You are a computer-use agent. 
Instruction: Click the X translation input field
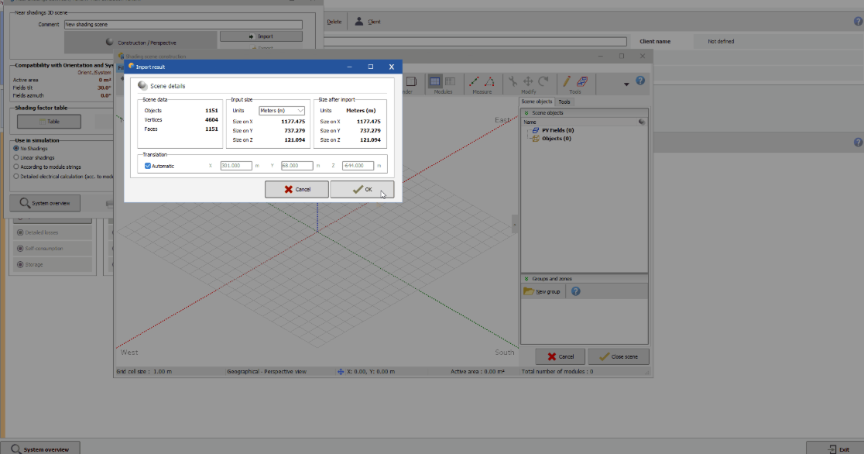point(237,165)
